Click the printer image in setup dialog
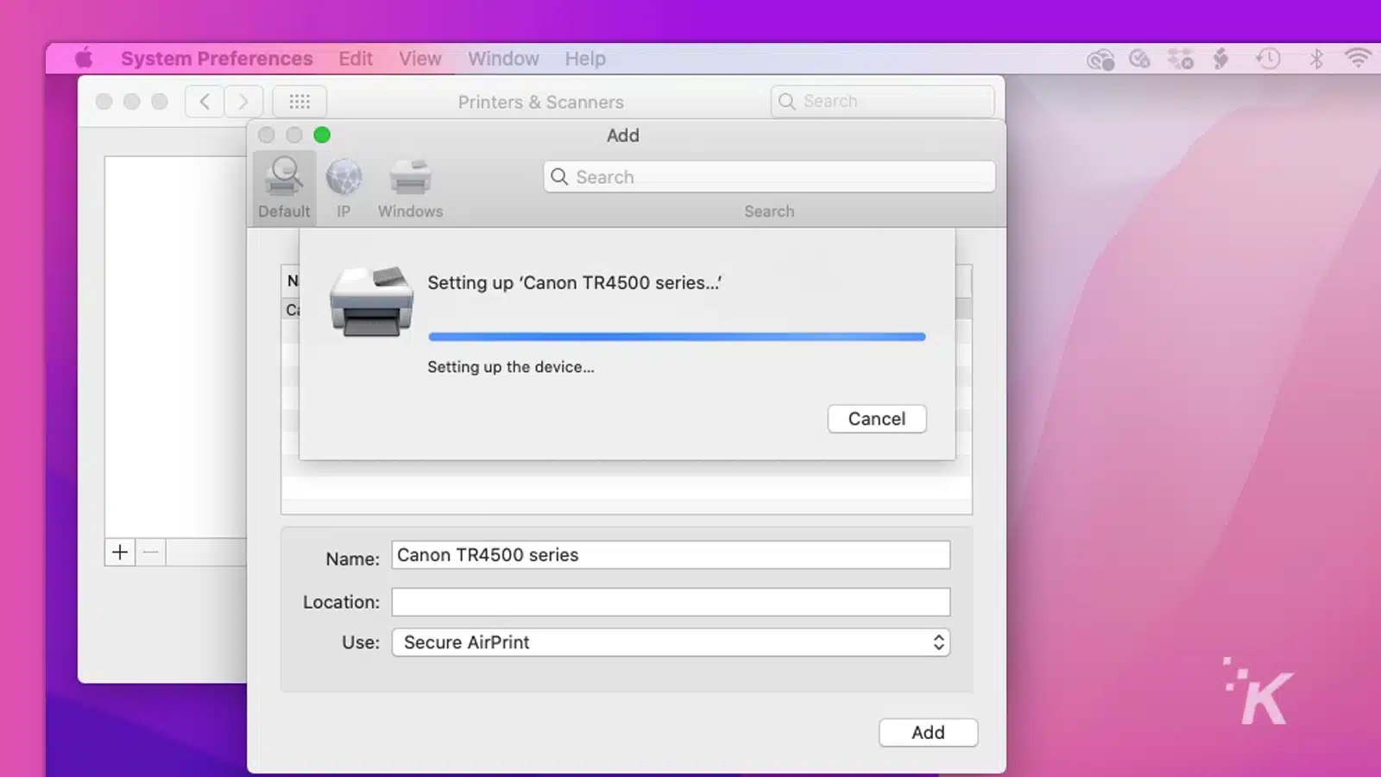 coord(371,300)
